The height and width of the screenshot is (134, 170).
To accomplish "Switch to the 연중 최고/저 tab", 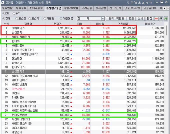I will pos(132,8).
